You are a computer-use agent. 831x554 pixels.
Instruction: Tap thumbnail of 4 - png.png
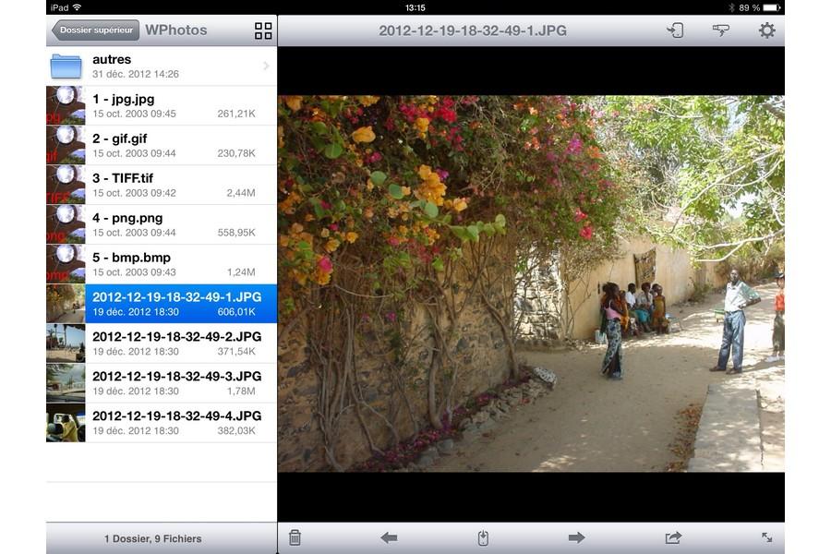tap(66, 224)
